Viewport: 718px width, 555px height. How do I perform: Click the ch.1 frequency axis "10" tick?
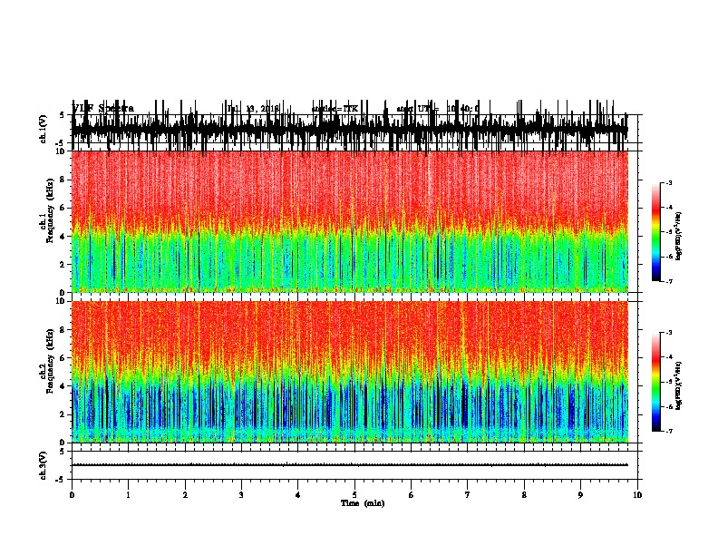coord(62,151)
